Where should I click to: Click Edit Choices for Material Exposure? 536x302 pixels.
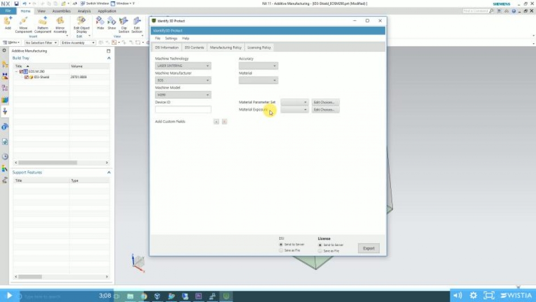[x=325, y=110]
